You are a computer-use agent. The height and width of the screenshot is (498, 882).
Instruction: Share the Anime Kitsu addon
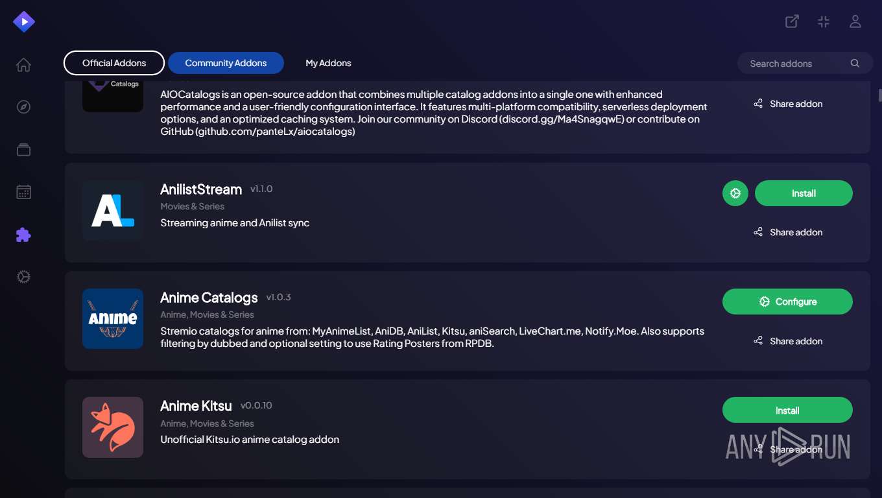(787, 449)
